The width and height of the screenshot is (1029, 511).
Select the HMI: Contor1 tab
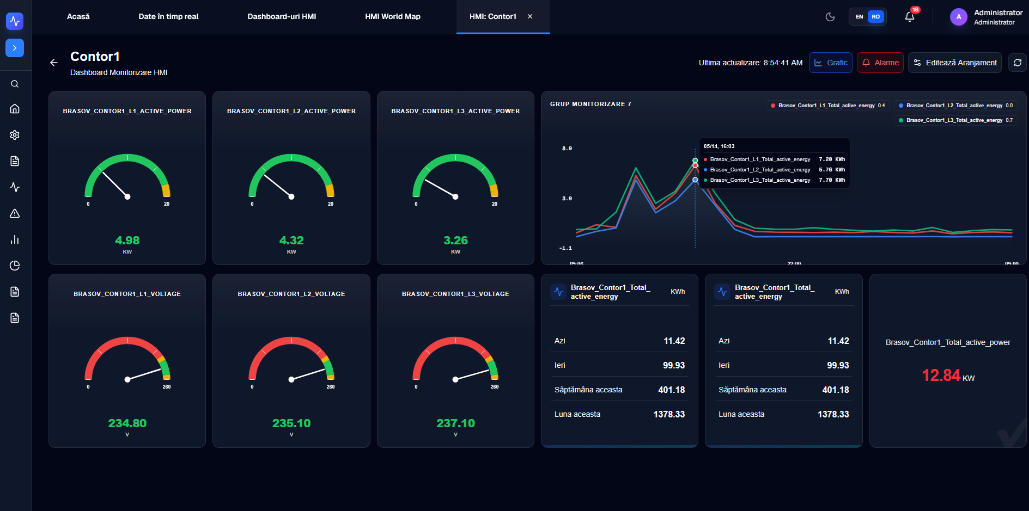(493, 16)
